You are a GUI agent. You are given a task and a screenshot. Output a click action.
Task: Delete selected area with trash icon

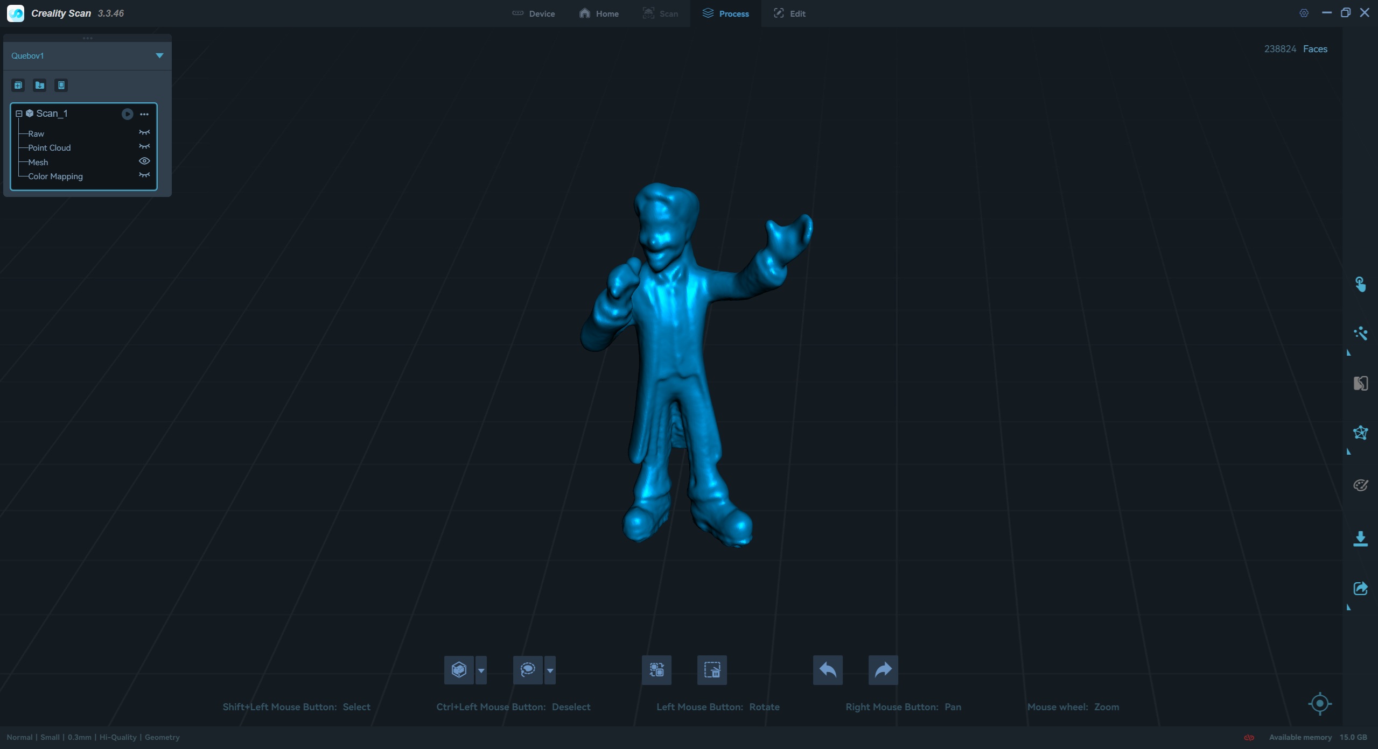point(712,670)
